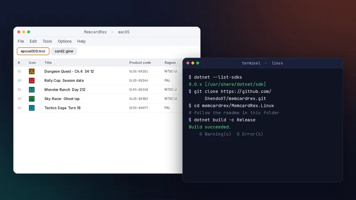356x200 pixels.
Task: Click slot number 03
Action: click(20, 90)
